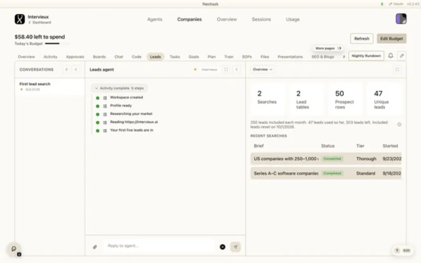Click the Started column header
The image size is (421, 263).
(x=390, y=146)
